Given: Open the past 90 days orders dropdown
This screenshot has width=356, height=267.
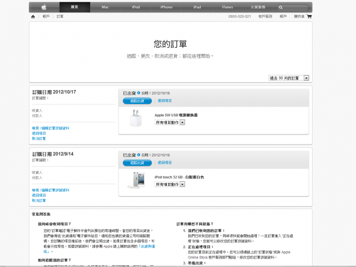Looking at the screenshot, I should [x=289, y=78].
